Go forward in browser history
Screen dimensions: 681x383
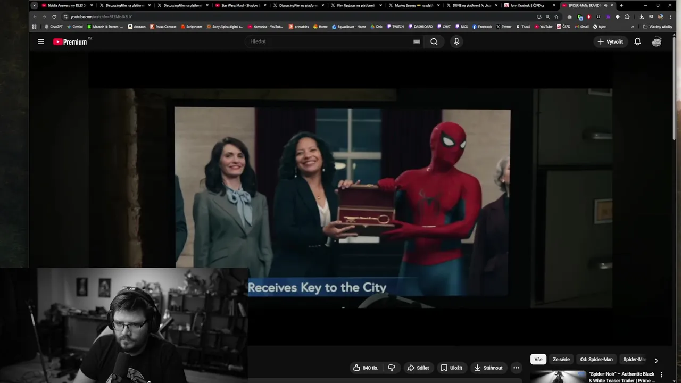44,16
